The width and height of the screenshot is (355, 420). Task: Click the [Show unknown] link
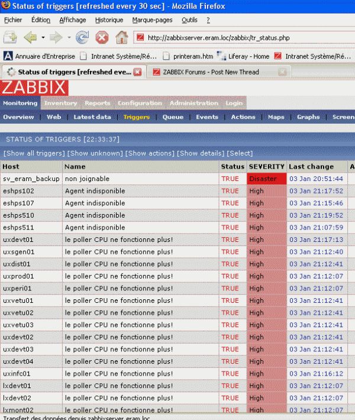click(x=95, y=153)
